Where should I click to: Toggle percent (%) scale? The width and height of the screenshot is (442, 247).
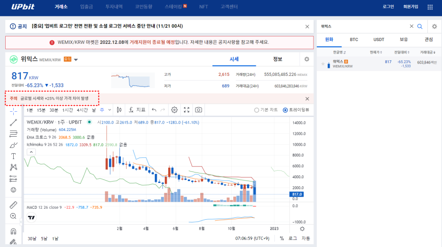point(281,239)
